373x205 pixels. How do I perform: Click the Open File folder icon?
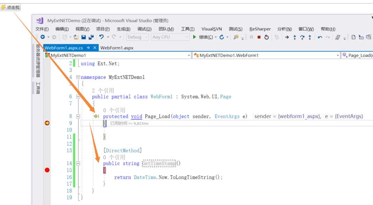[x=76, y=37]
